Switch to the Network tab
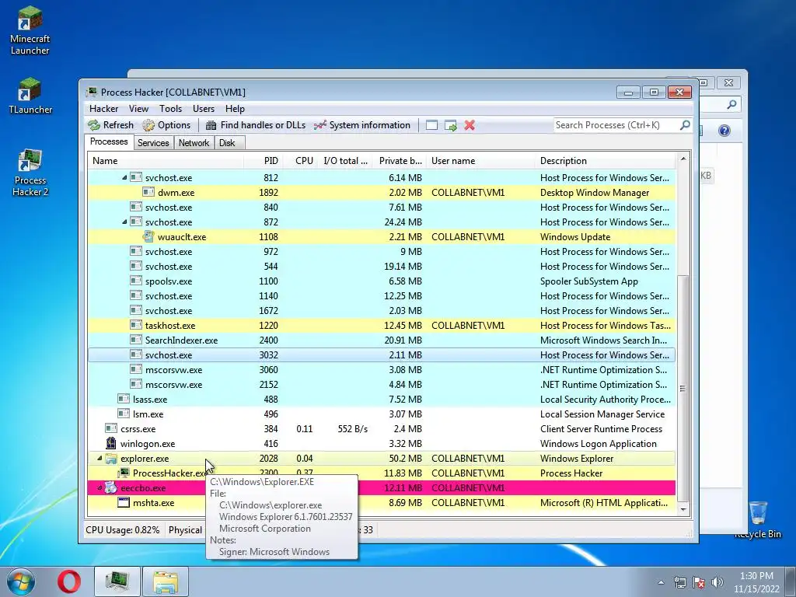Screen dimensions: 796x597 tap(194, 143)
